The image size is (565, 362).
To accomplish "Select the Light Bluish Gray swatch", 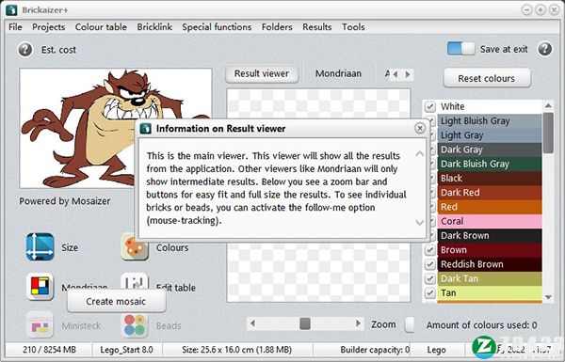I will click(x=490, y=121).
